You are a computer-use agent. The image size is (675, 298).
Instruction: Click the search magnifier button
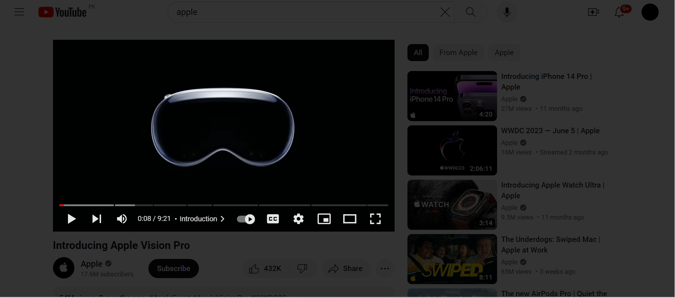(470, 12)
